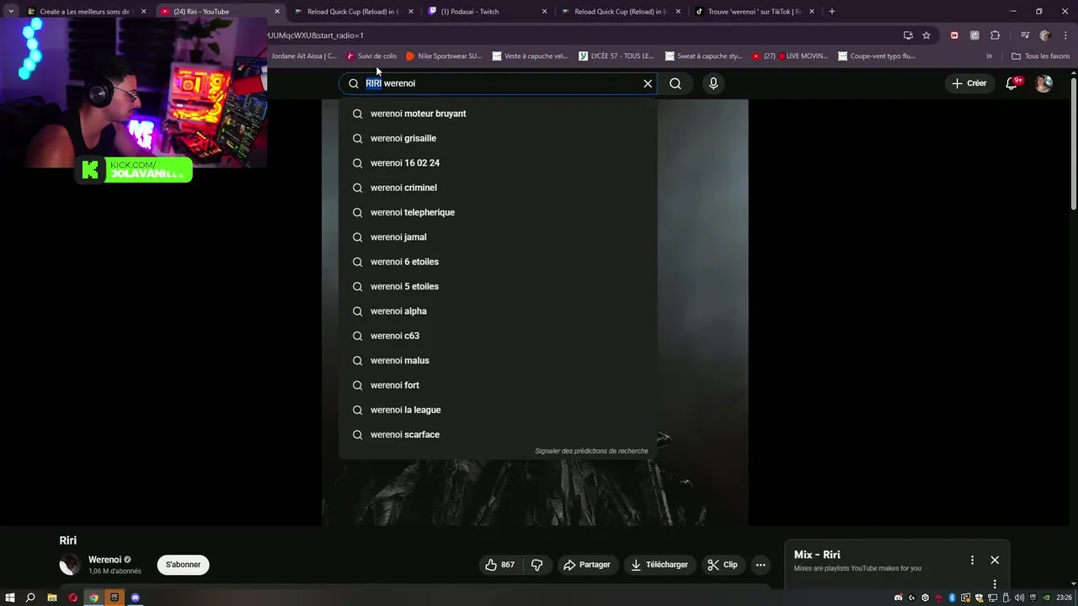Select suggestion 'werenoi malus'
Viewport: 1078px width, 606px height.
click(498, 360)
